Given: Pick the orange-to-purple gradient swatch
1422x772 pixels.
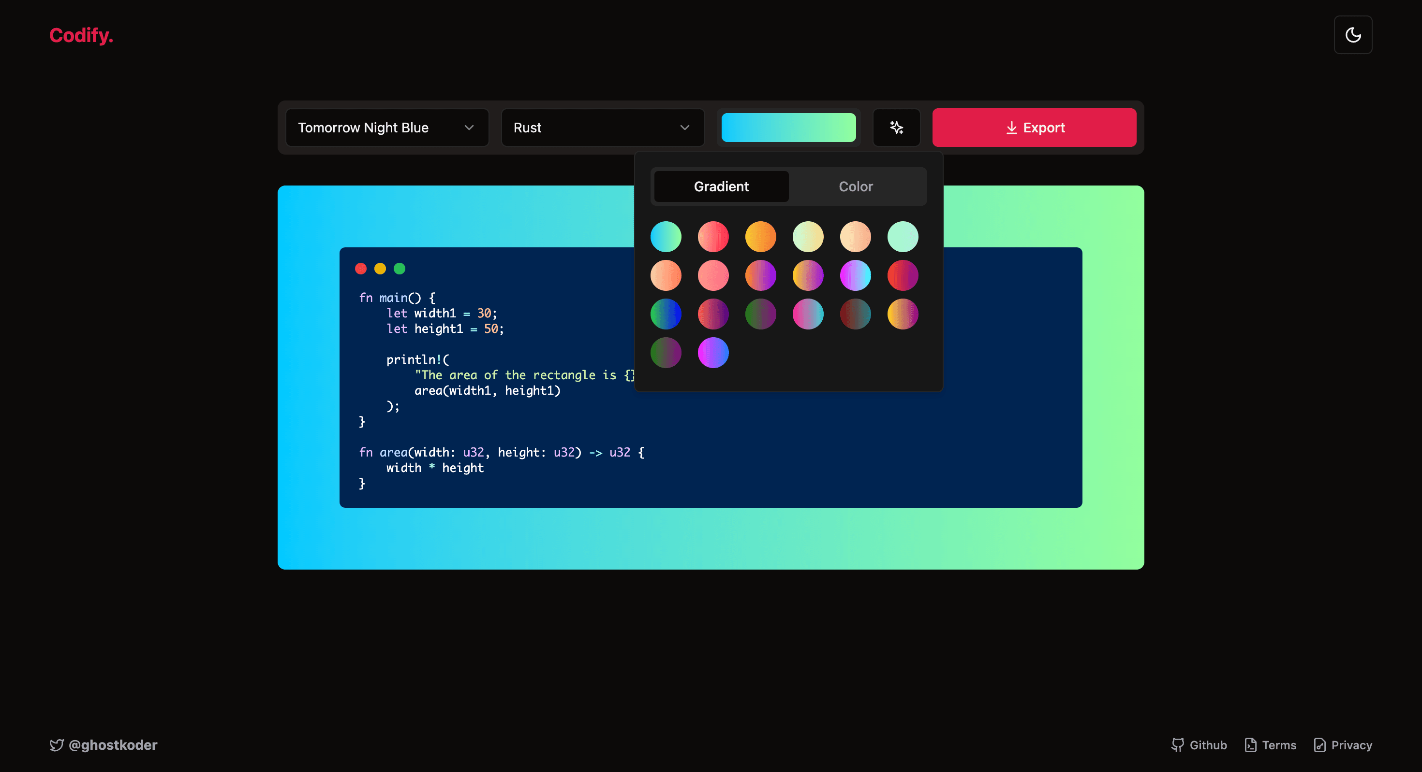Looking at the screenshot, I should point(761,275).
